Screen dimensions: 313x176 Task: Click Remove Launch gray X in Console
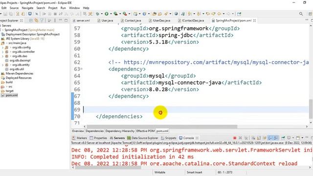(x=240, y=138)
